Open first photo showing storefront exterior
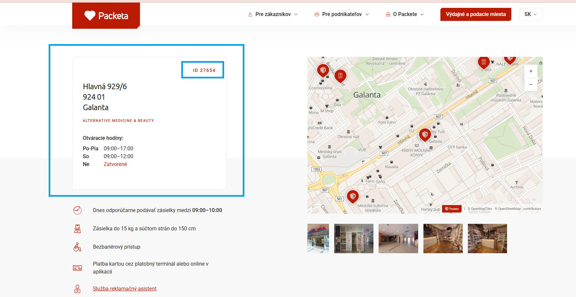Screen dimensions: 576x297 tap(318, 239)
